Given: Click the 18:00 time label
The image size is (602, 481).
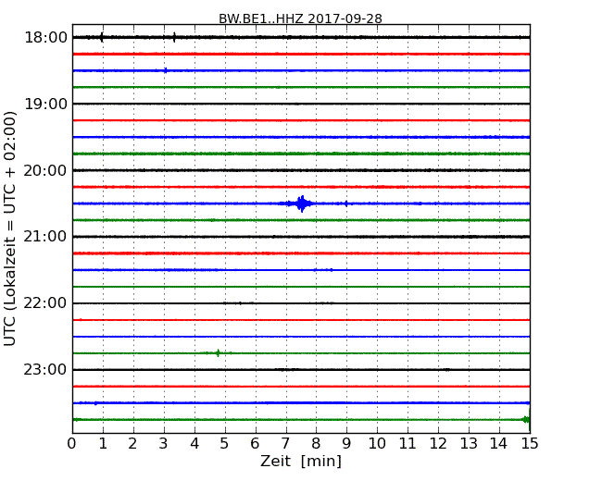Looking at the screenshot, I should coord(45,38).
